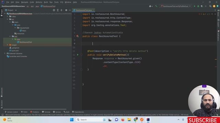Start debugging with the bug icon
Viewport: 220px width, 123px height.
pos(198,6)
